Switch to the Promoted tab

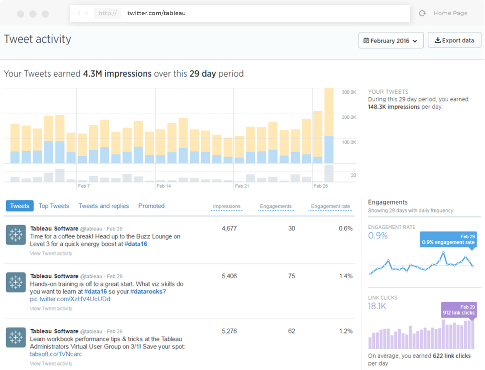click(151, 206)
